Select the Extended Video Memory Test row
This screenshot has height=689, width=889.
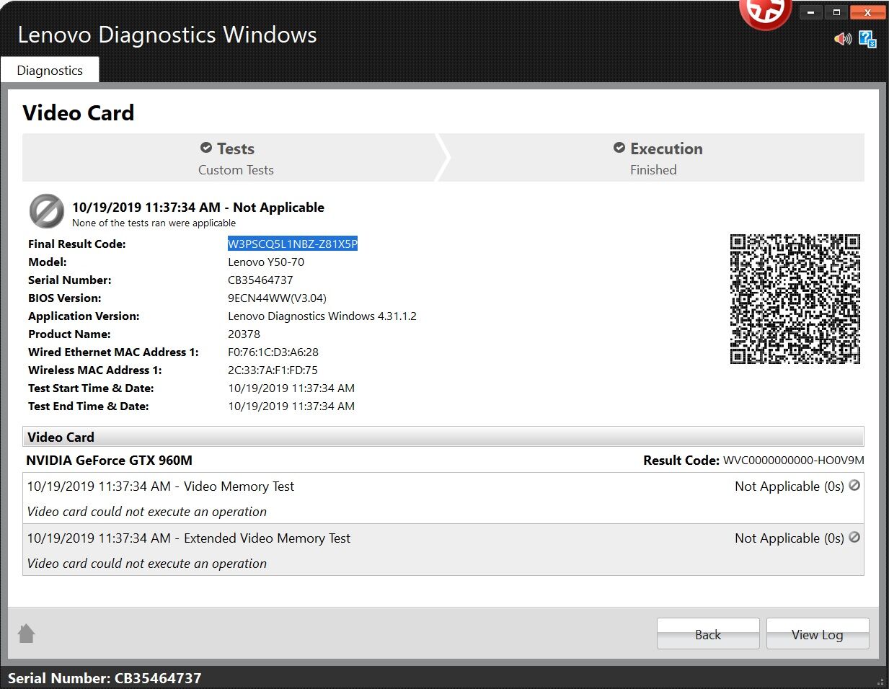(443, 550)
